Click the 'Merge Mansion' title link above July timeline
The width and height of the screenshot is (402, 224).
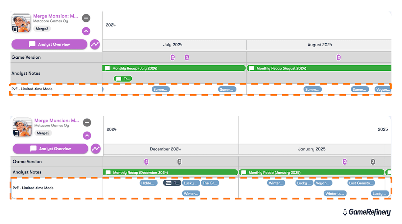tap(56, 16)
